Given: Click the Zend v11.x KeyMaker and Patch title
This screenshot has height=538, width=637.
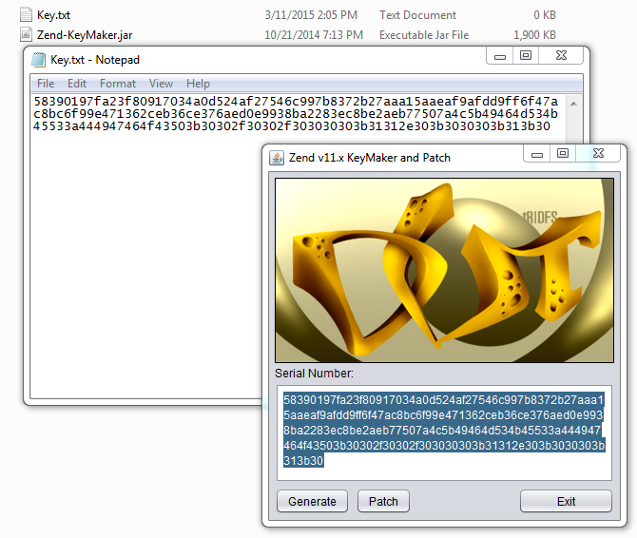Looking at the screenshot, I should point(369,158).
